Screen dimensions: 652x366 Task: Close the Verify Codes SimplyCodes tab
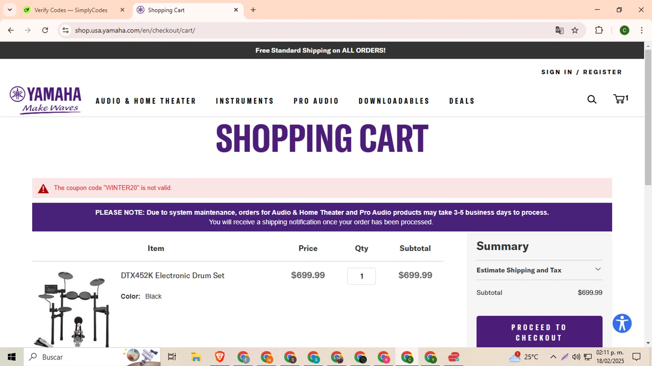[x=122, y=10]
